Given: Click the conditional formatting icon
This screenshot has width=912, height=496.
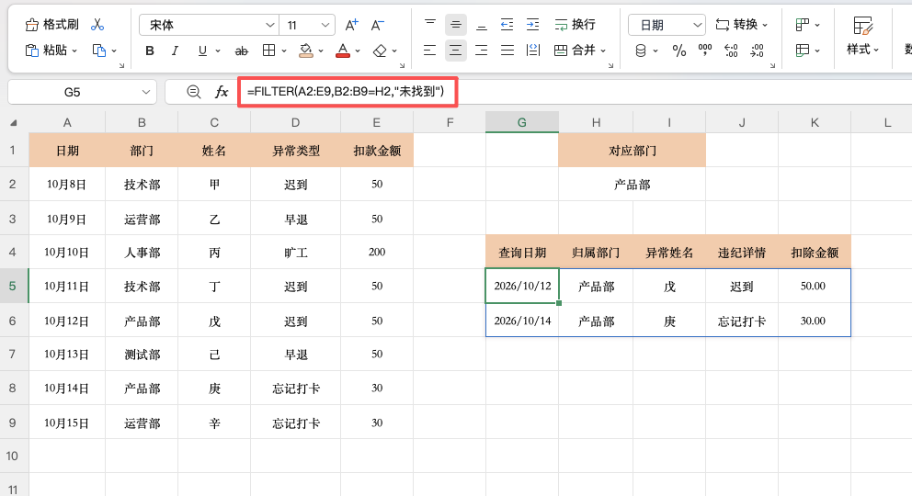Looking at the screenshot, I should pyautogui.click(x=803, y=25).
